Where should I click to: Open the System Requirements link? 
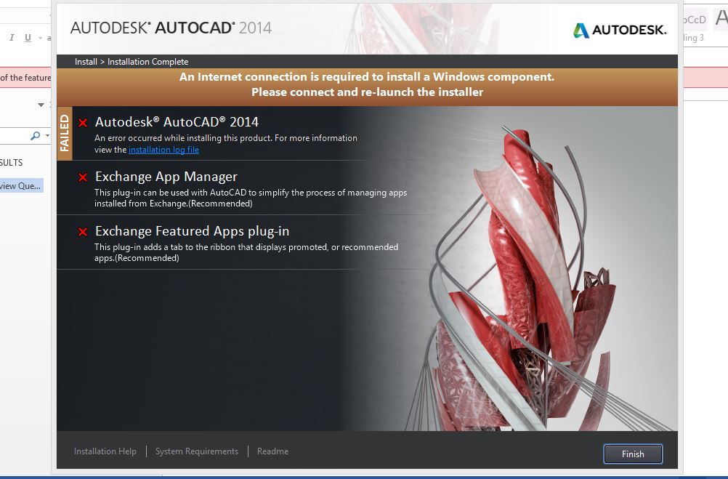point(196,451)
